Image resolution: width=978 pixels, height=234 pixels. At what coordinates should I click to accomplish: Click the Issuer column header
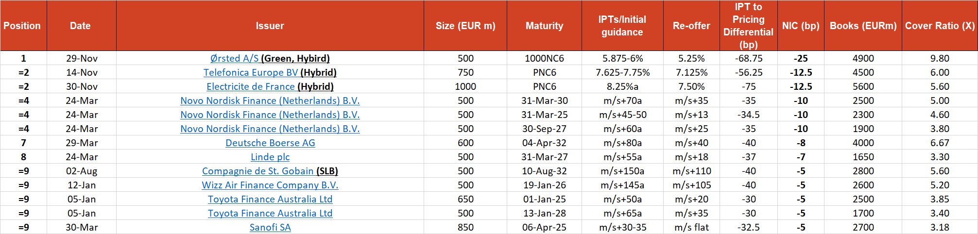pyautogui.click(x=270, y=26)
